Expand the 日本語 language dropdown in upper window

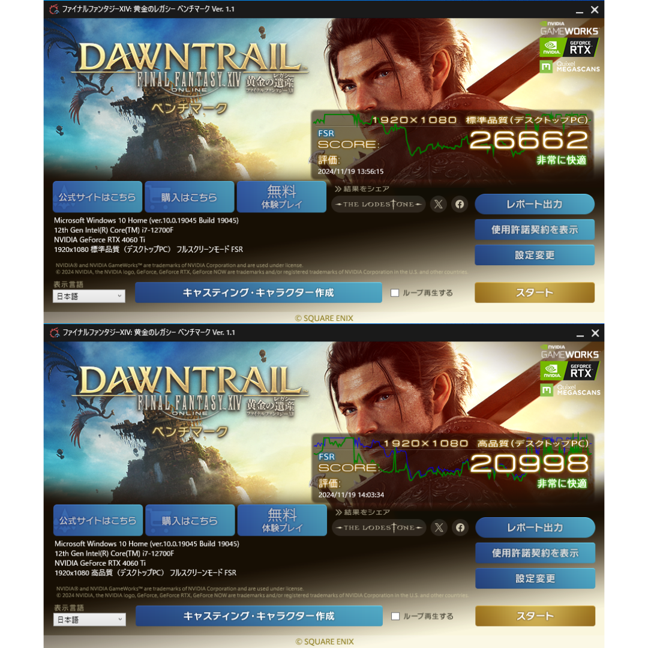point(89,296)
